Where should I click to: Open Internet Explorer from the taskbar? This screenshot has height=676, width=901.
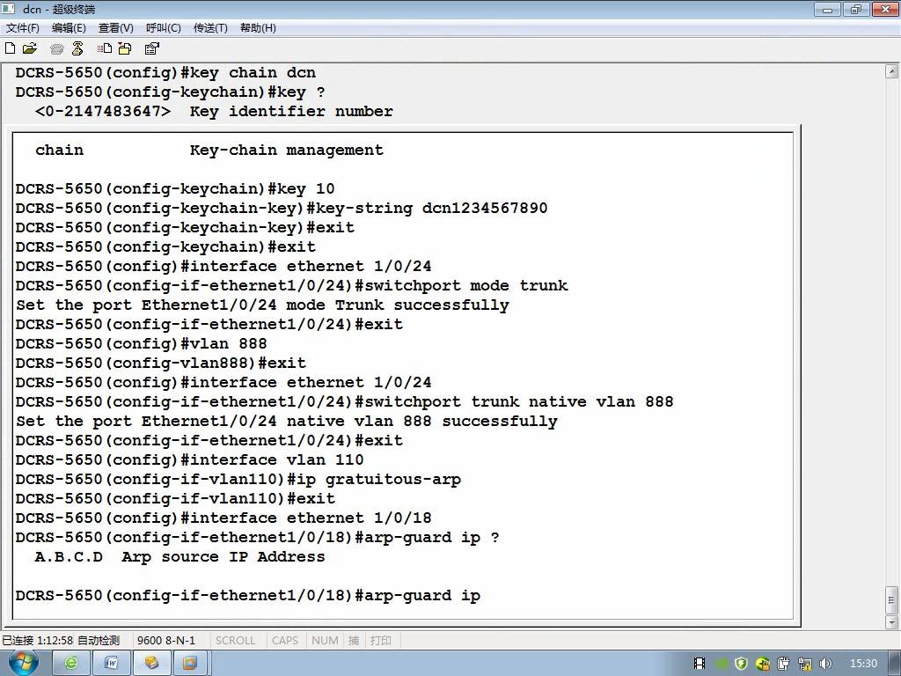click(x=71, y=664)
